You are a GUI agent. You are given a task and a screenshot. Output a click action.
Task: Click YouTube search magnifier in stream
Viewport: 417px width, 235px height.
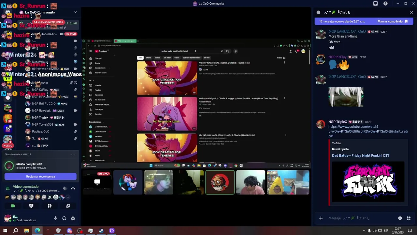227,51
